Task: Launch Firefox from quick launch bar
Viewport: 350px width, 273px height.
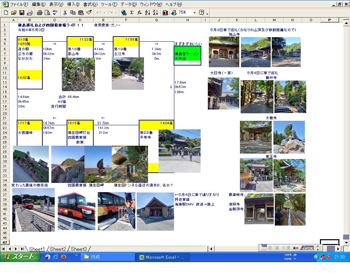Action: coord(64,257)
